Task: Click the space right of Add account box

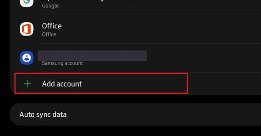Action: pyautogui.click(x=224, y=84)
